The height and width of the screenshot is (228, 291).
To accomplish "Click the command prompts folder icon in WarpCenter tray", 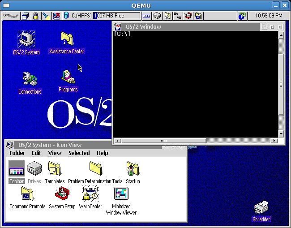I will [198, 16].
